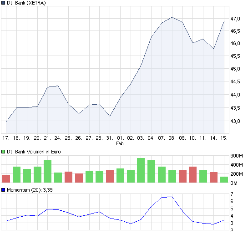
Task: Click the date label '25.' on x-axis
Action: 68,138
